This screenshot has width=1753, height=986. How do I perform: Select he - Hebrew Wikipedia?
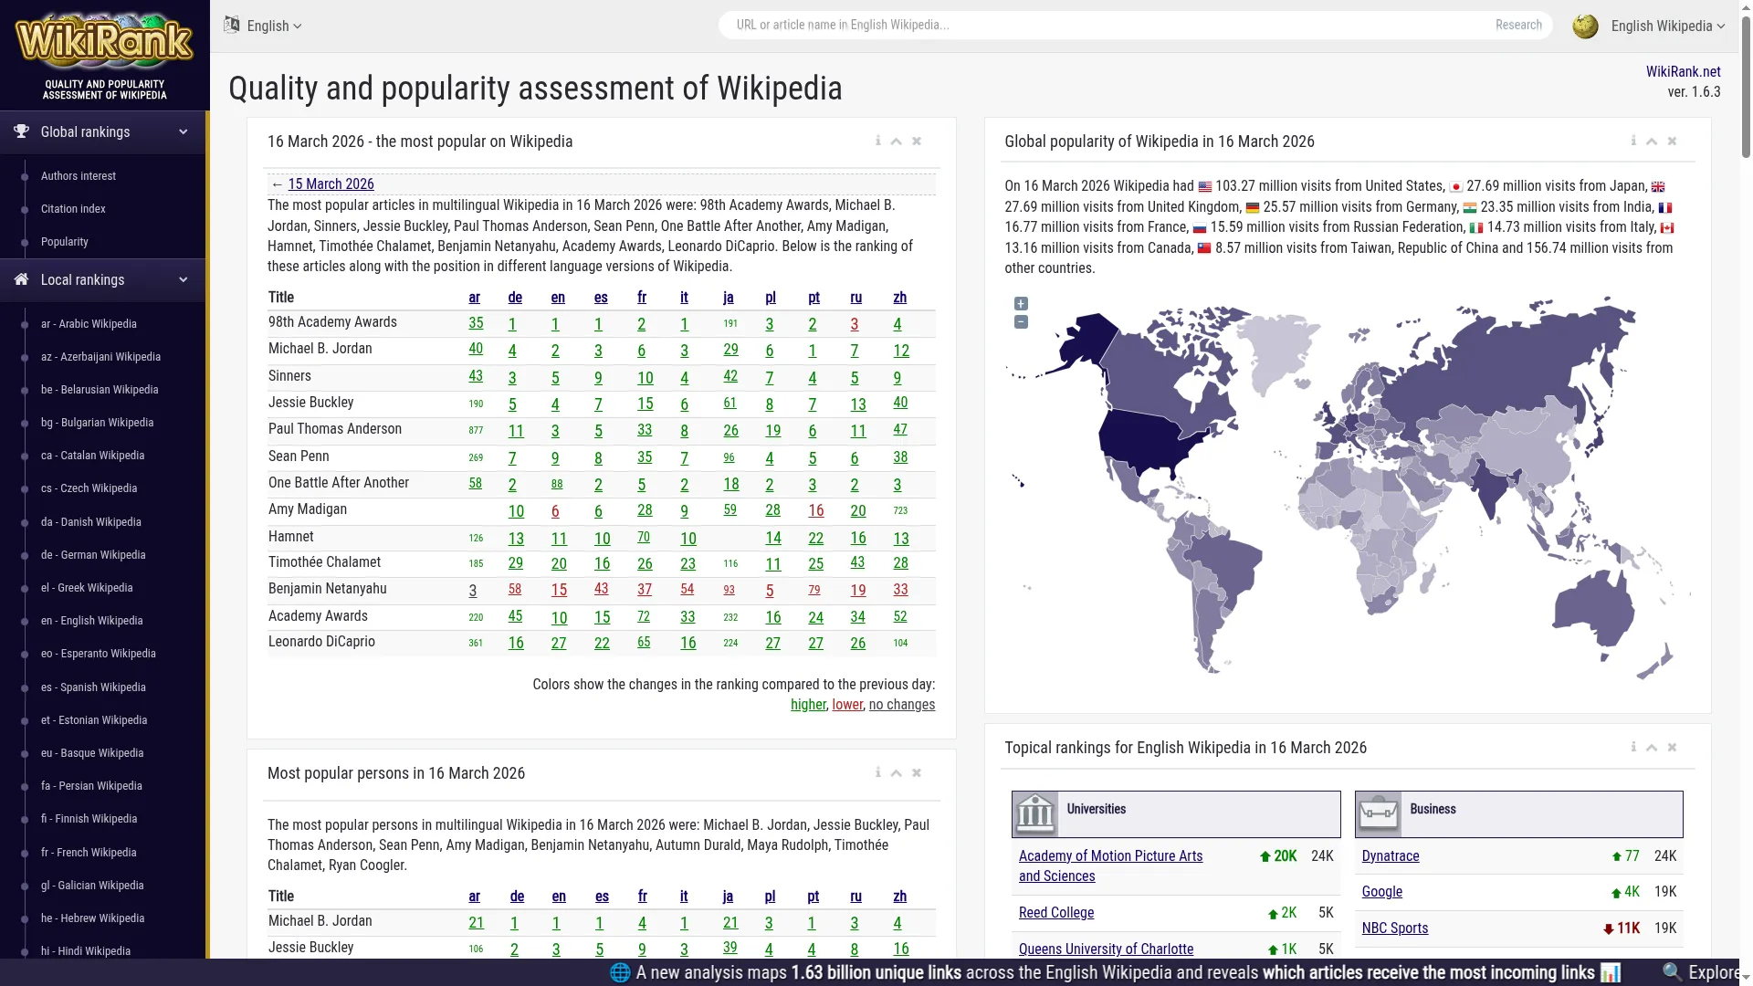click(x=92, y=918)
